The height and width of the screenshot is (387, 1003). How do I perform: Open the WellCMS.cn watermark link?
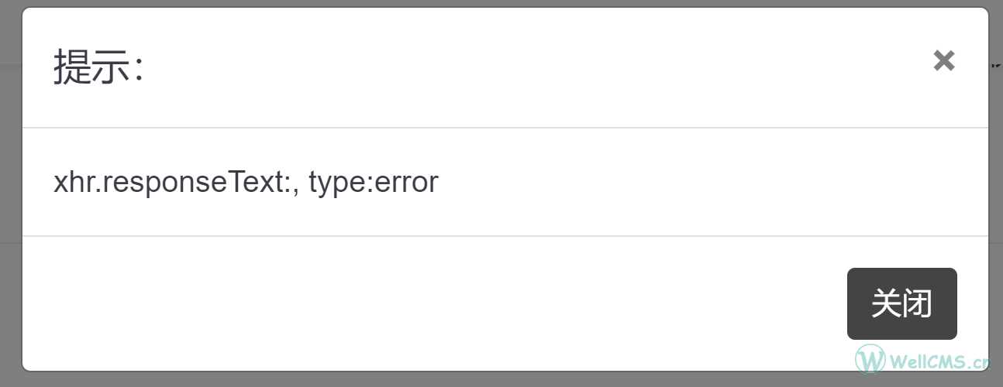coord(939,361)
